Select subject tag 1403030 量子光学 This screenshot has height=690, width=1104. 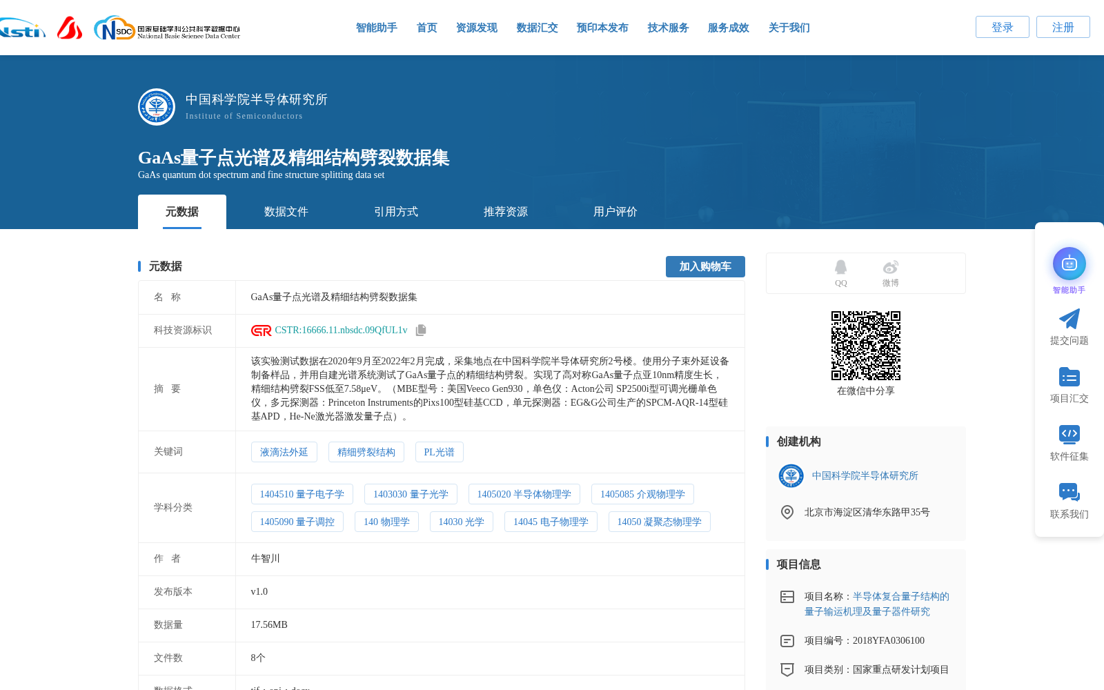pos(411,494)
